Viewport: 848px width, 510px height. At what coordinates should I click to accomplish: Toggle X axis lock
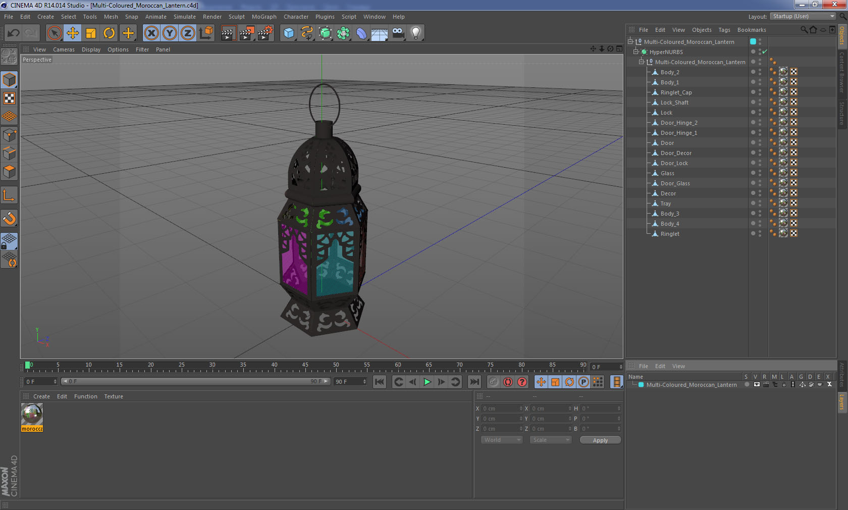(151, 33)
